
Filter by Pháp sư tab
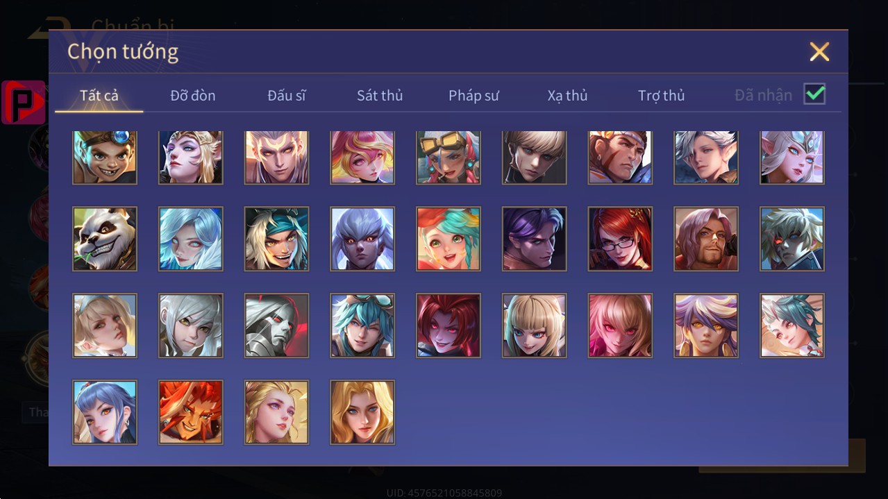(474, 95)
